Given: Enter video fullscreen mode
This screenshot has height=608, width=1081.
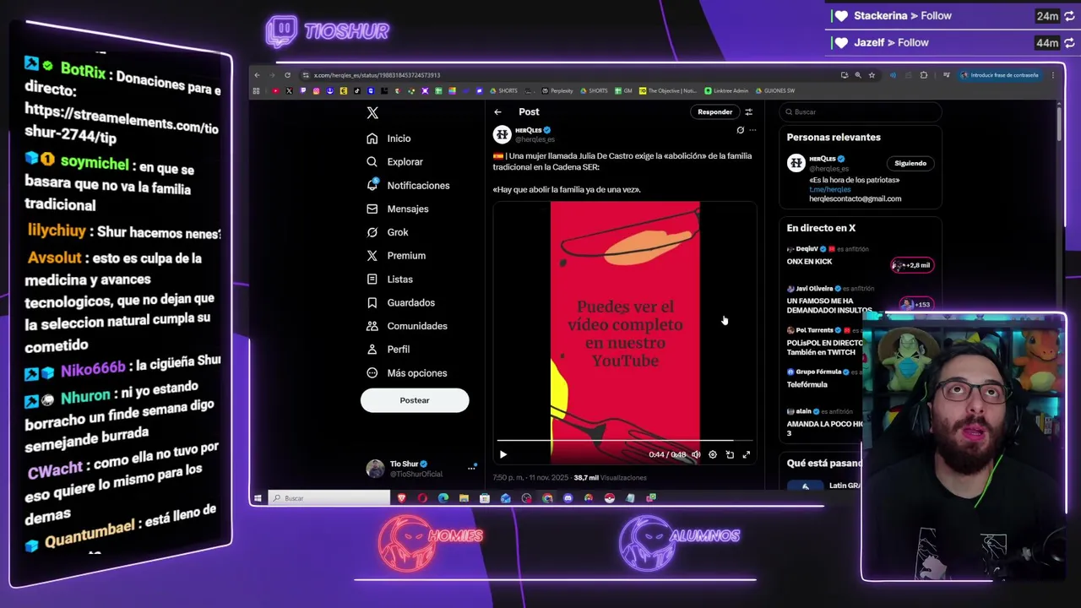Looking at the screenshot, I should click(747, 455).
